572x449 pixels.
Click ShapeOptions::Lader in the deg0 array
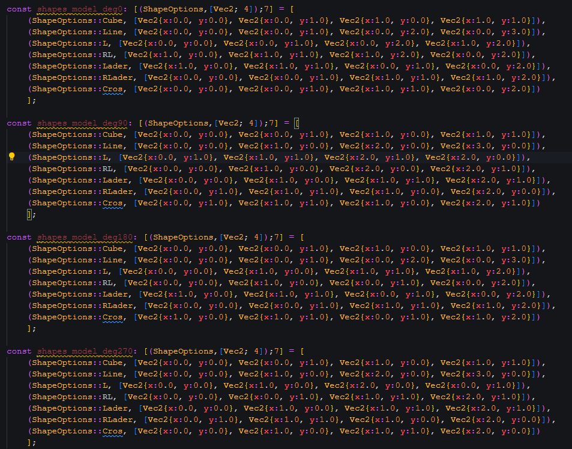(80, 67)
